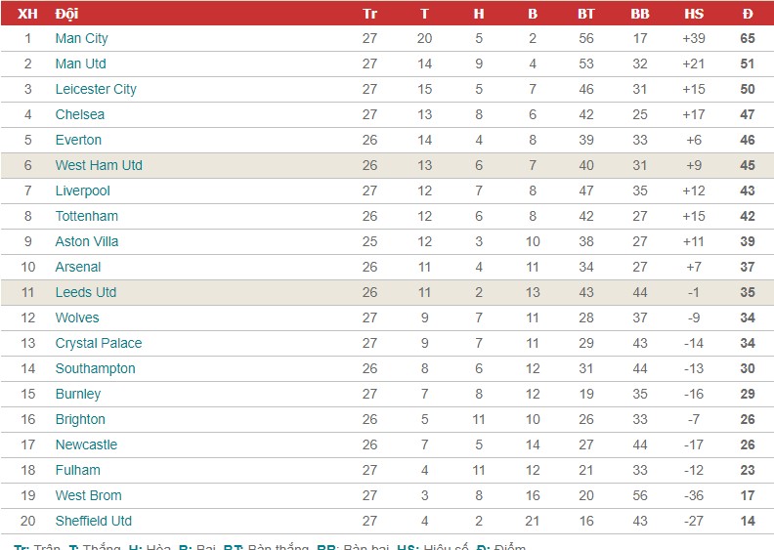Viewport: 774px width, 550px height.
Task: Click the Wolves team link
Action: (77, 317)
